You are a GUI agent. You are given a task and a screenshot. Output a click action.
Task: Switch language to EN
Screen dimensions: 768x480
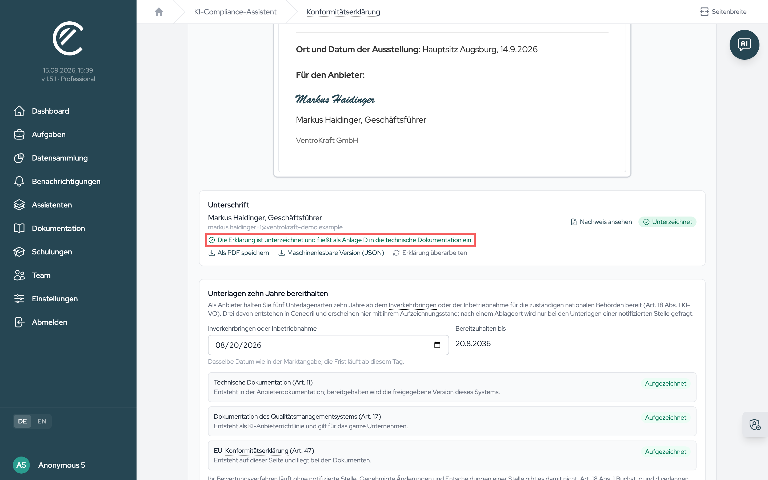pyautogui.click(x=42, y=421)
